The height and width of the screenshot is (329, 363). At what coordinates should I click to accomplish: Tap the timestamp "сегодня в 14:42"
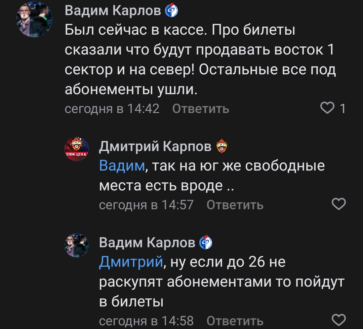point(112,109)
